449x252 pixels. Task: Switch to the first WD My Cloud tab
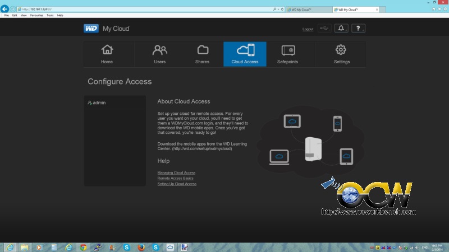point(309,10)
